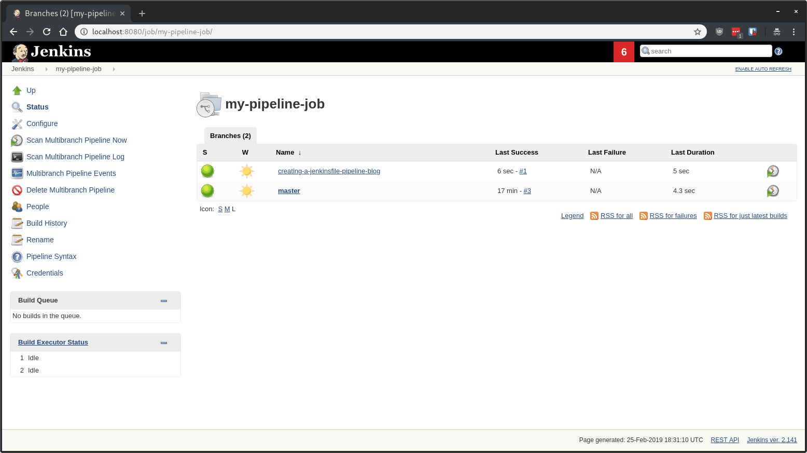Click the Jenkins head logo
This screenshot has height=453, width=807.
tap(19, 51)
